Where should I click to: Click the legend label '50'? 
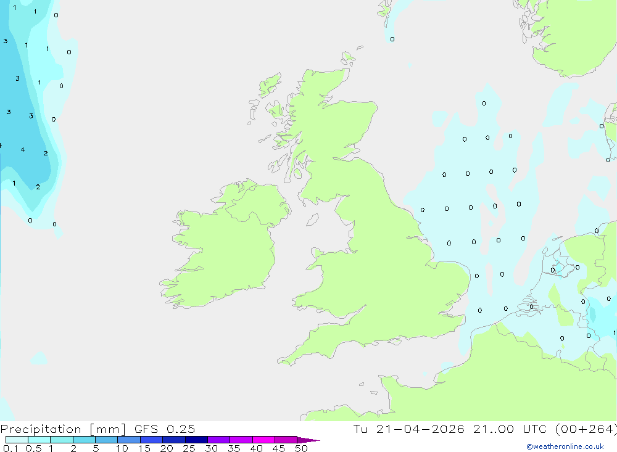coord(302,448)
